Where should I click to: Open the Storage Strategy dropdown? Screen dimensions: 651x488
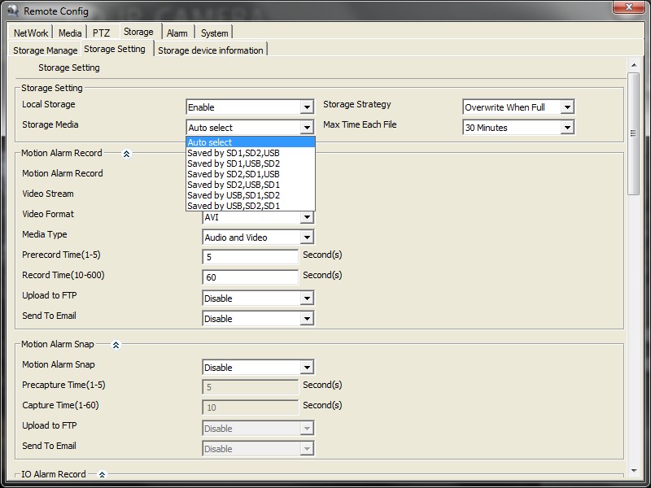point(518,107)
